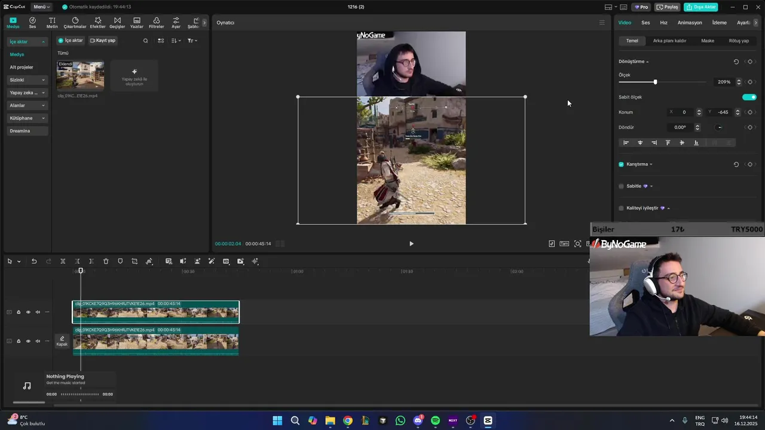Click the İçe aktar import button

71,41
